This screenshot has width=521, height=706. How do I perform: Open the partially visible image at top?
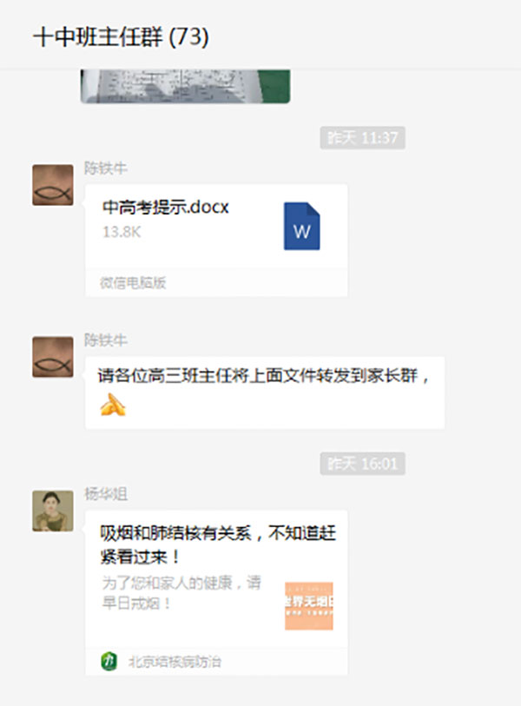point(185,87)
